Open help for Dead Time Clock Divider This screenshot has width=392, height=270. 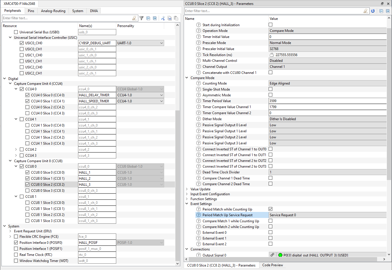coord(199,172)
